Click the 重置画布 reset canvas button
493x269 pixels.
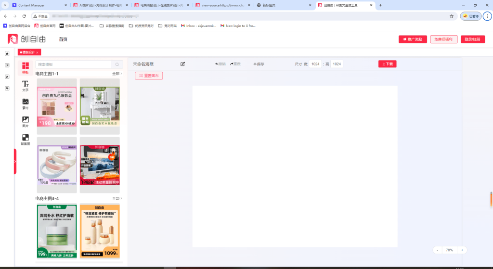coord(149,76)
